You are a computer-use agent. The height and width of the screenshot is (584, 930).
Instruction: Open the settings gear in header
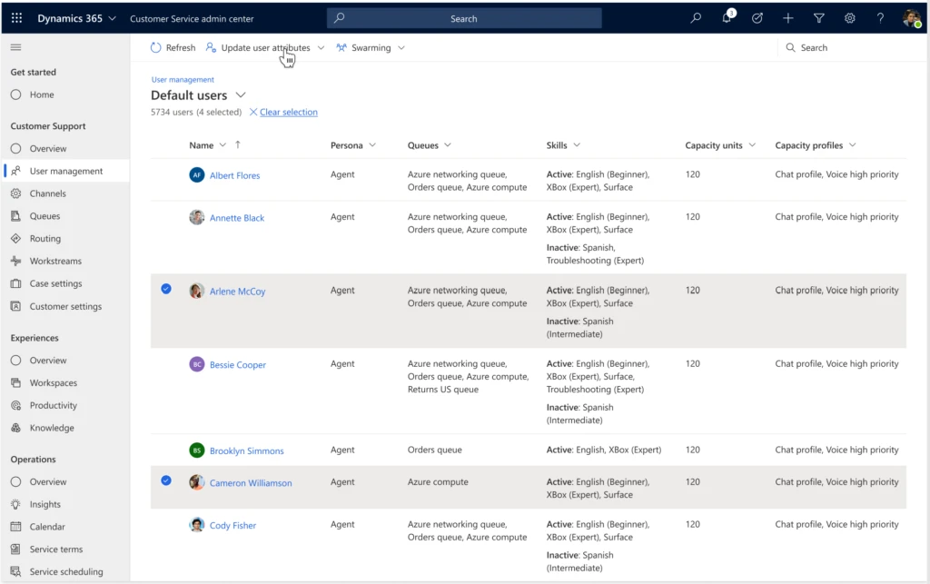[850, 18]
